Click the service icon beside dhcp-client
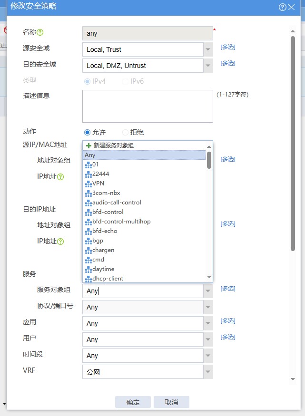The height and width of the screenshot is (416, 305). click(88, 279)
